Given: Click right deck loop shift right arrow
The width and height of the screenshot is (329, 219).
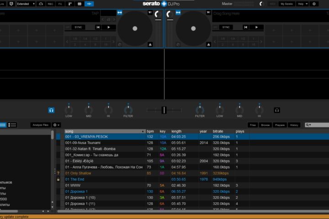Looking at the screenshot, I should click(261, 42).
